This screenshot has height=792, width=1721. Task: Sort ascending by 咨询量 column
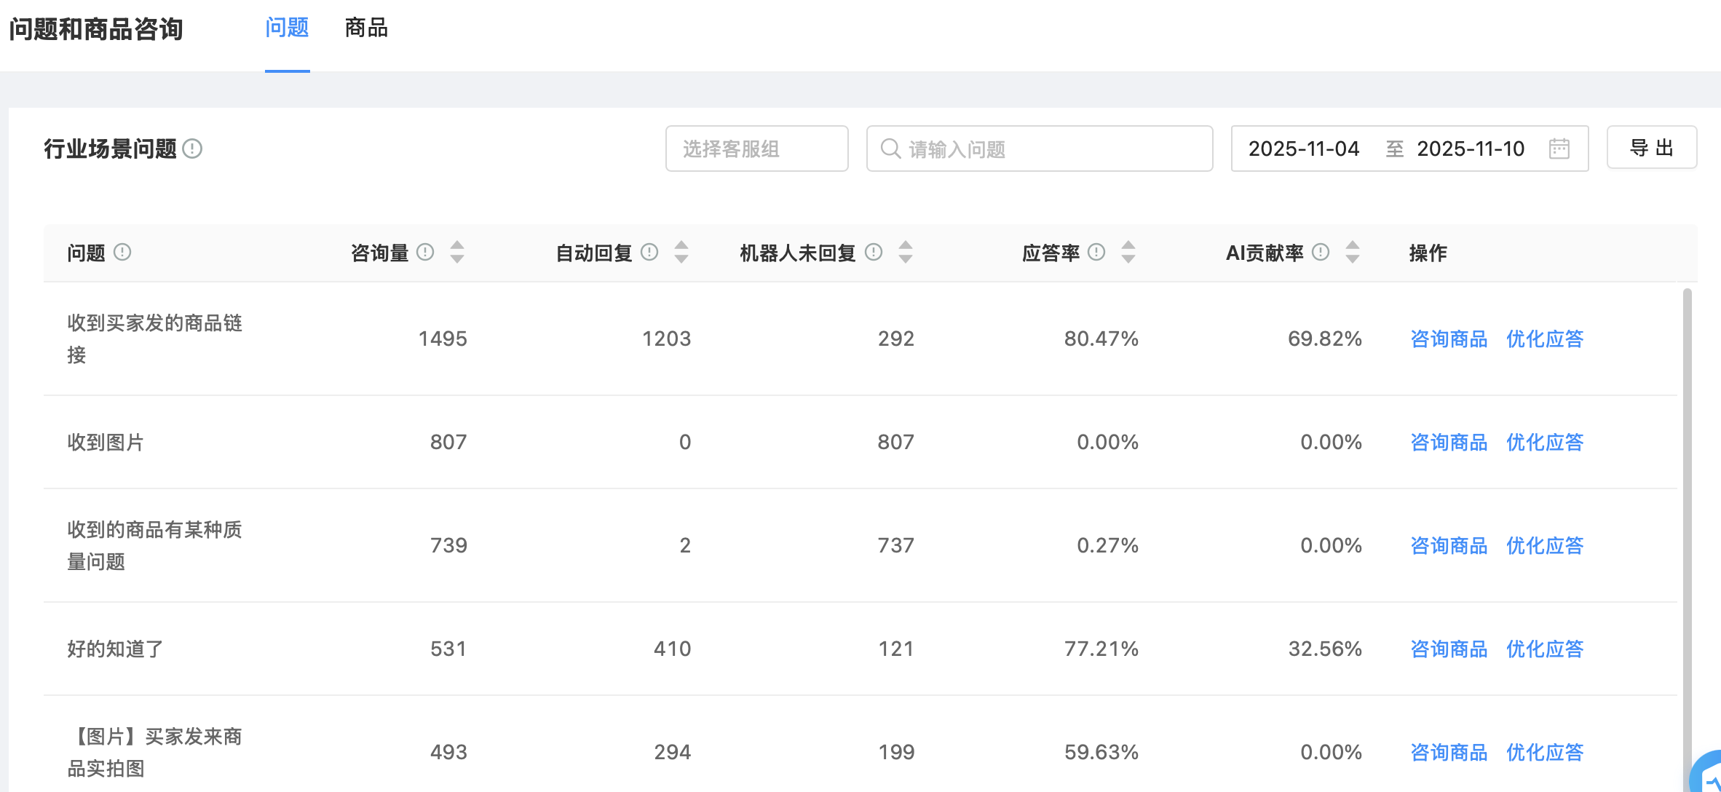pyautogui.click(x=457, y=247)
